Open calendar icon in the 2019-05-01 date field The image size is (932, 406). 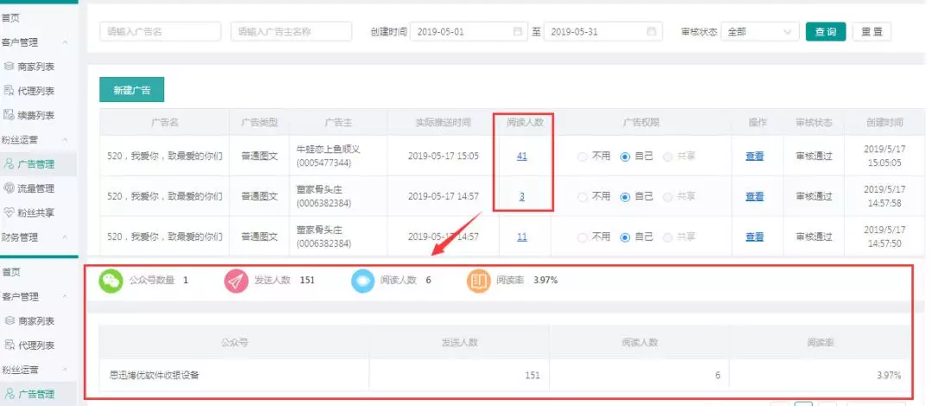tap(518, 32)
